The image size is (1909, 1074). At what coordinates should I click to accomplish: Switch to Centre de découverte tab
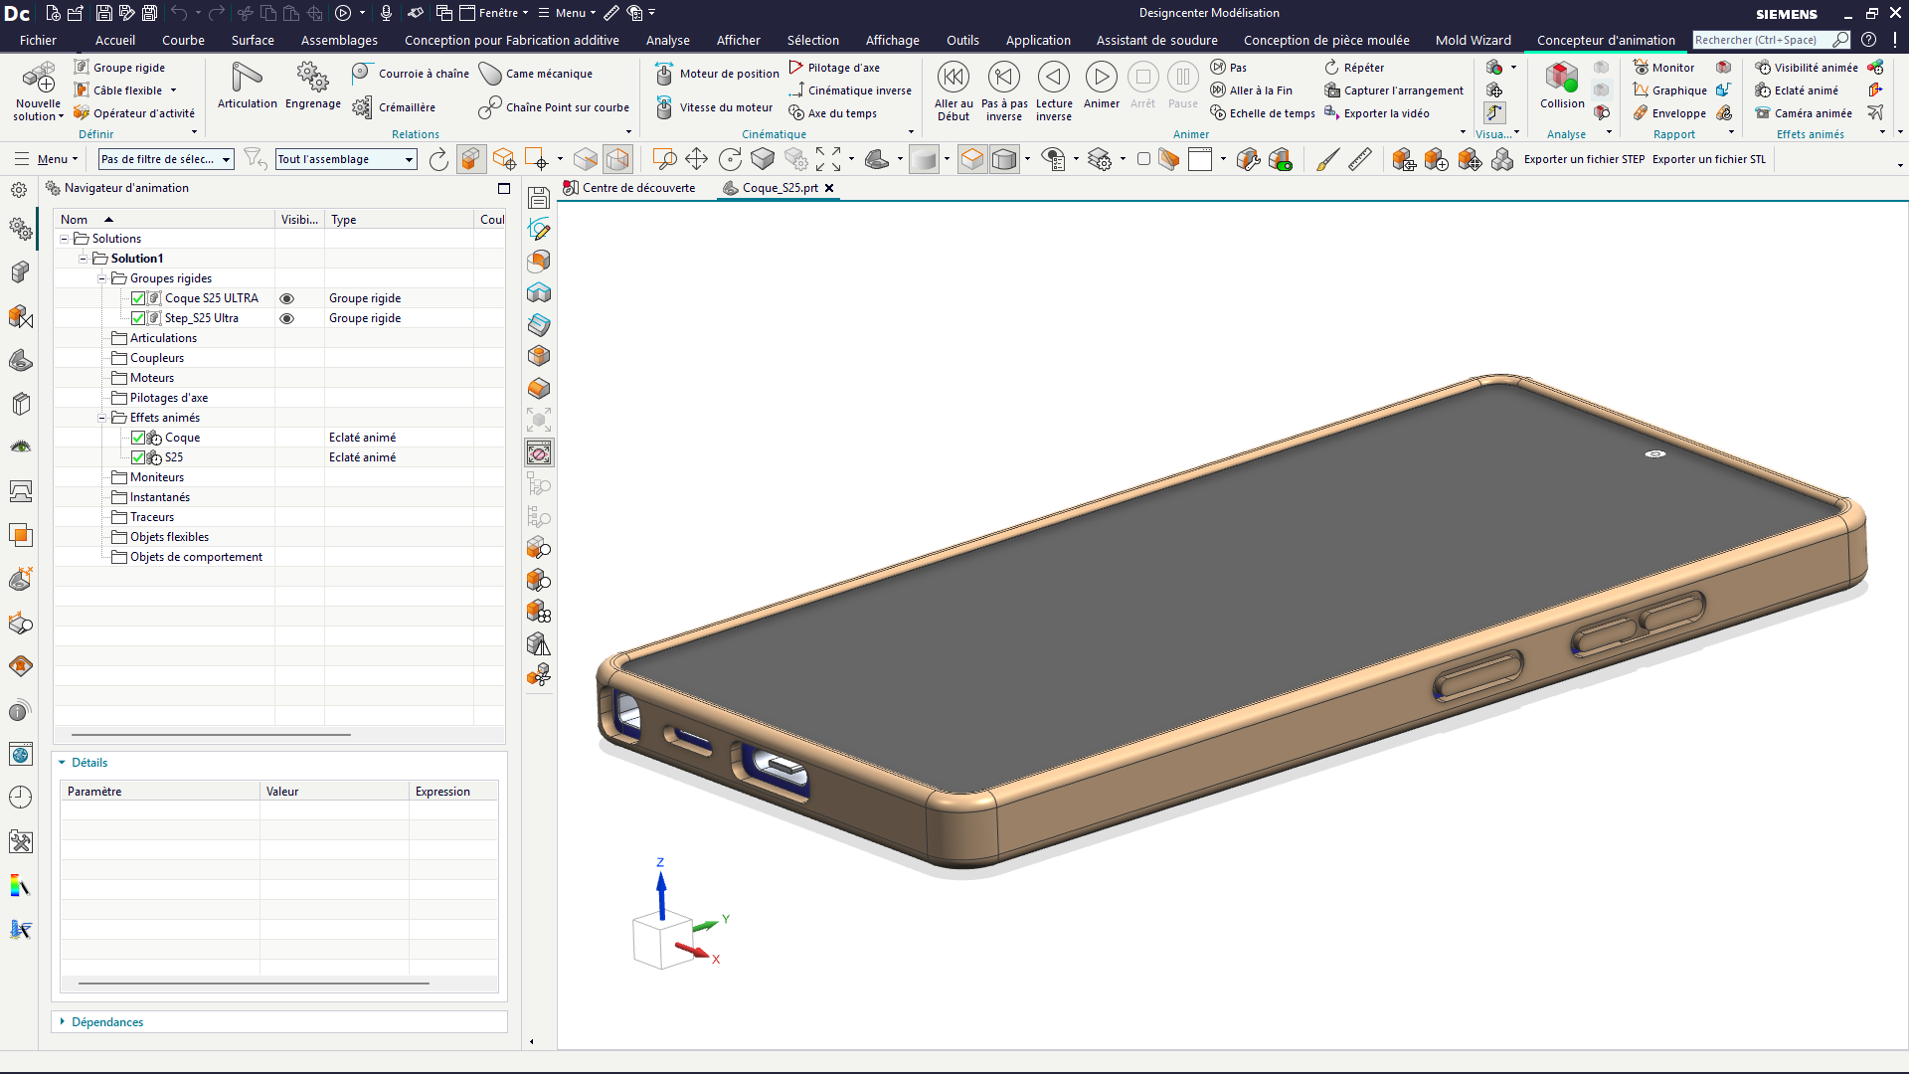[x=629, y=188]
